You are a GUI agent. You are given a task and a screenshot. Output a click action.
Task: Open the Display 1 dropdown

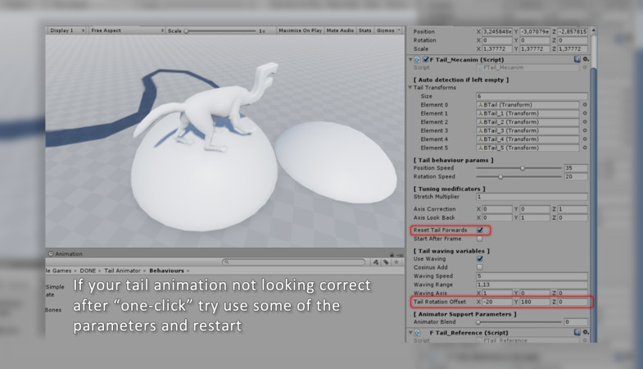[67, 30]
